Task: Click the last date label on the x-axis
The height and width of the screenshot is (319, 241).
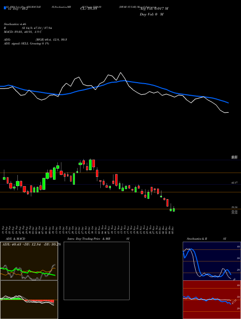Action: [x=173, y=230]
